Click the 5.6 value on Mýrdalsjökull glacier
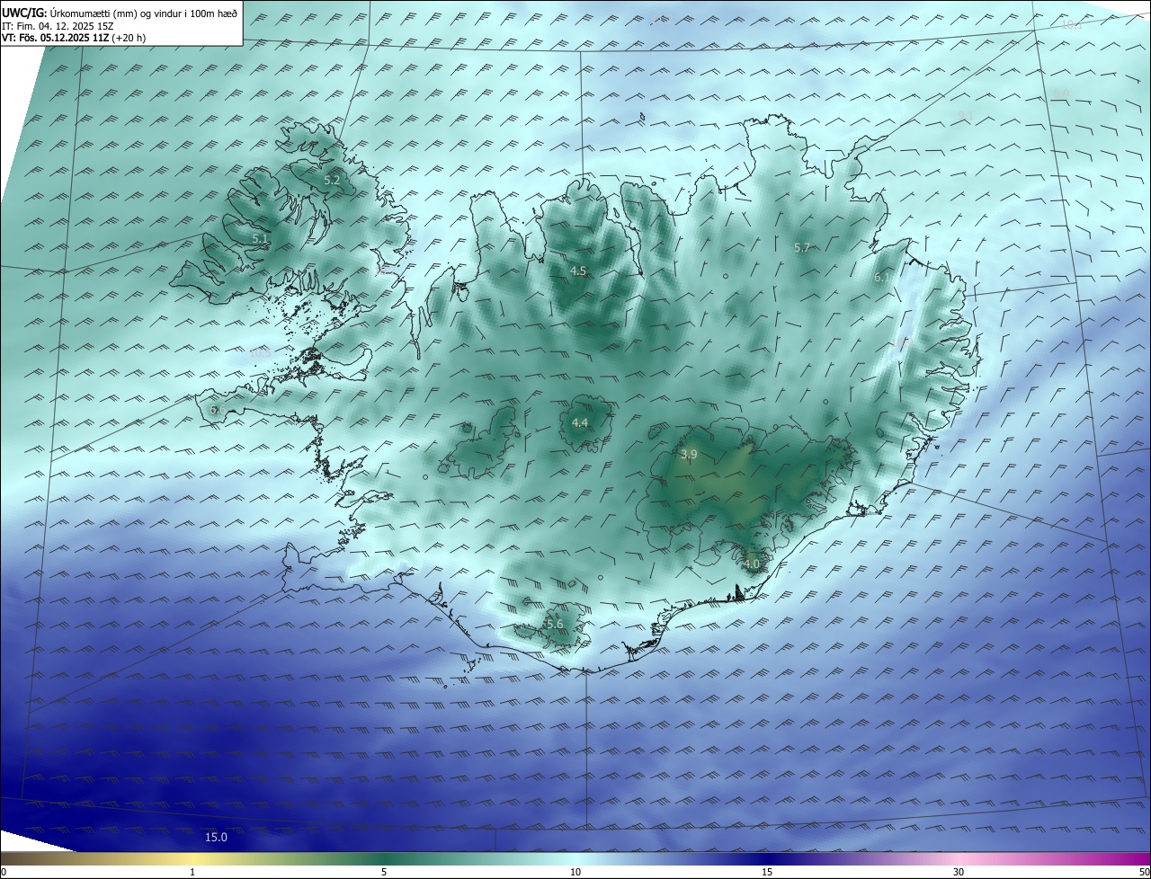 tap(555, 624)
